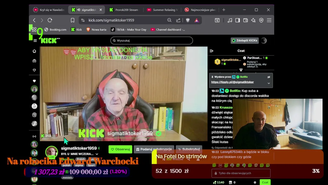Expand pinned message with down chevron

coord(269,83)
